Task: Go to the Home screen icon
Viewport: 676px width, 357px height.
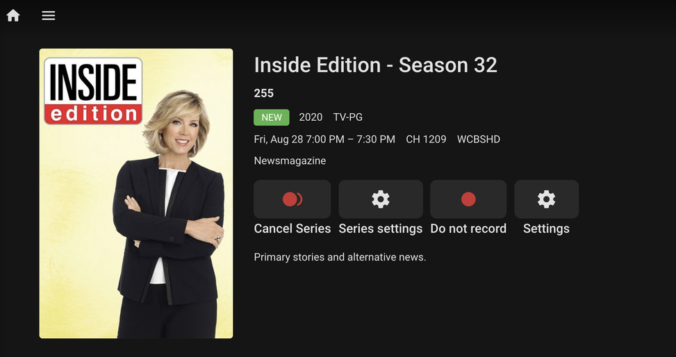Action: [13, 15]
